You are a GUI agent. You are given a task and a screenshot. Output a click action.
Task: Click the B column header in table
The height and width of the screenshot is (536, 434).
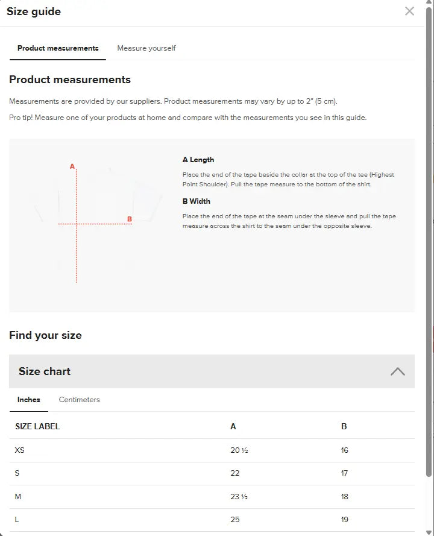344,426
